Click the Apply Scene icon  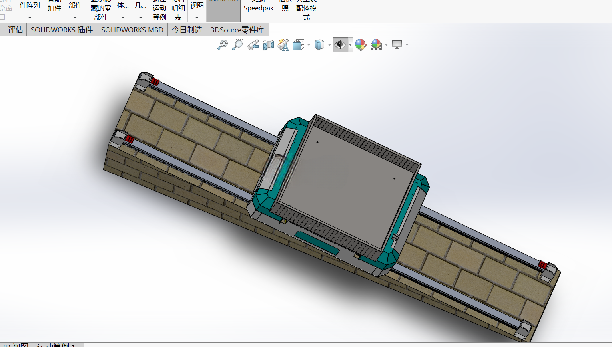[x=376, y=45]
